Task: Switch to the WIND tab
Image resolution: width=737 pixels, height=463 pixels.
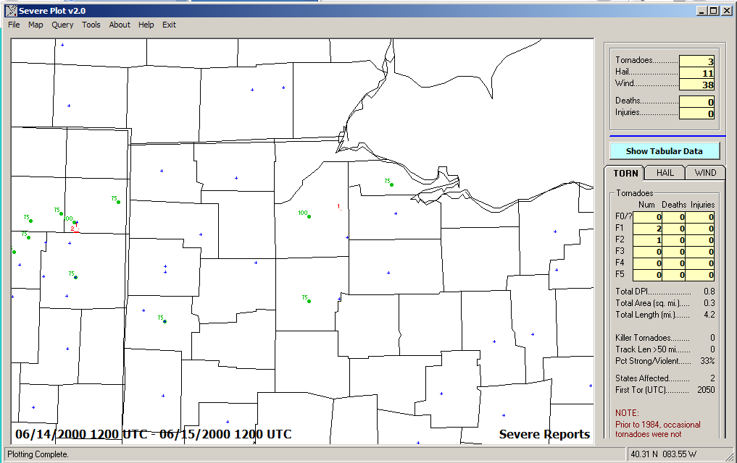Action: [705, 173]
